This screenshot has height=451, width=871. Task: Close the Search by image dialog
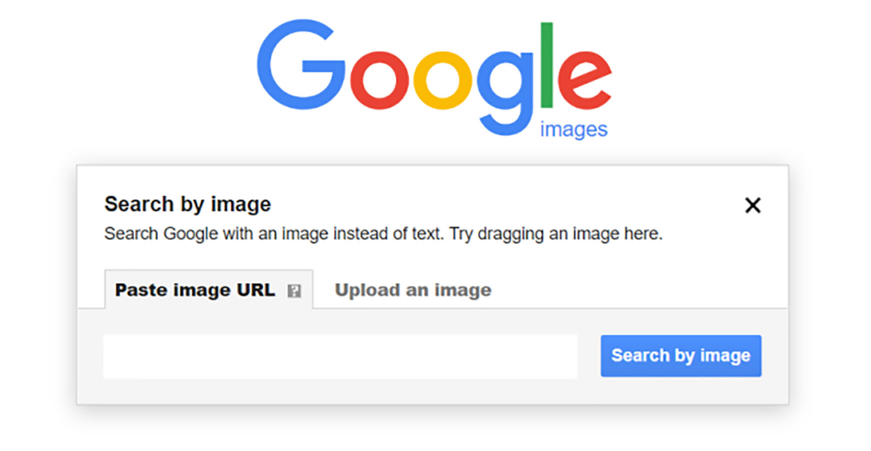coord(752,205)
